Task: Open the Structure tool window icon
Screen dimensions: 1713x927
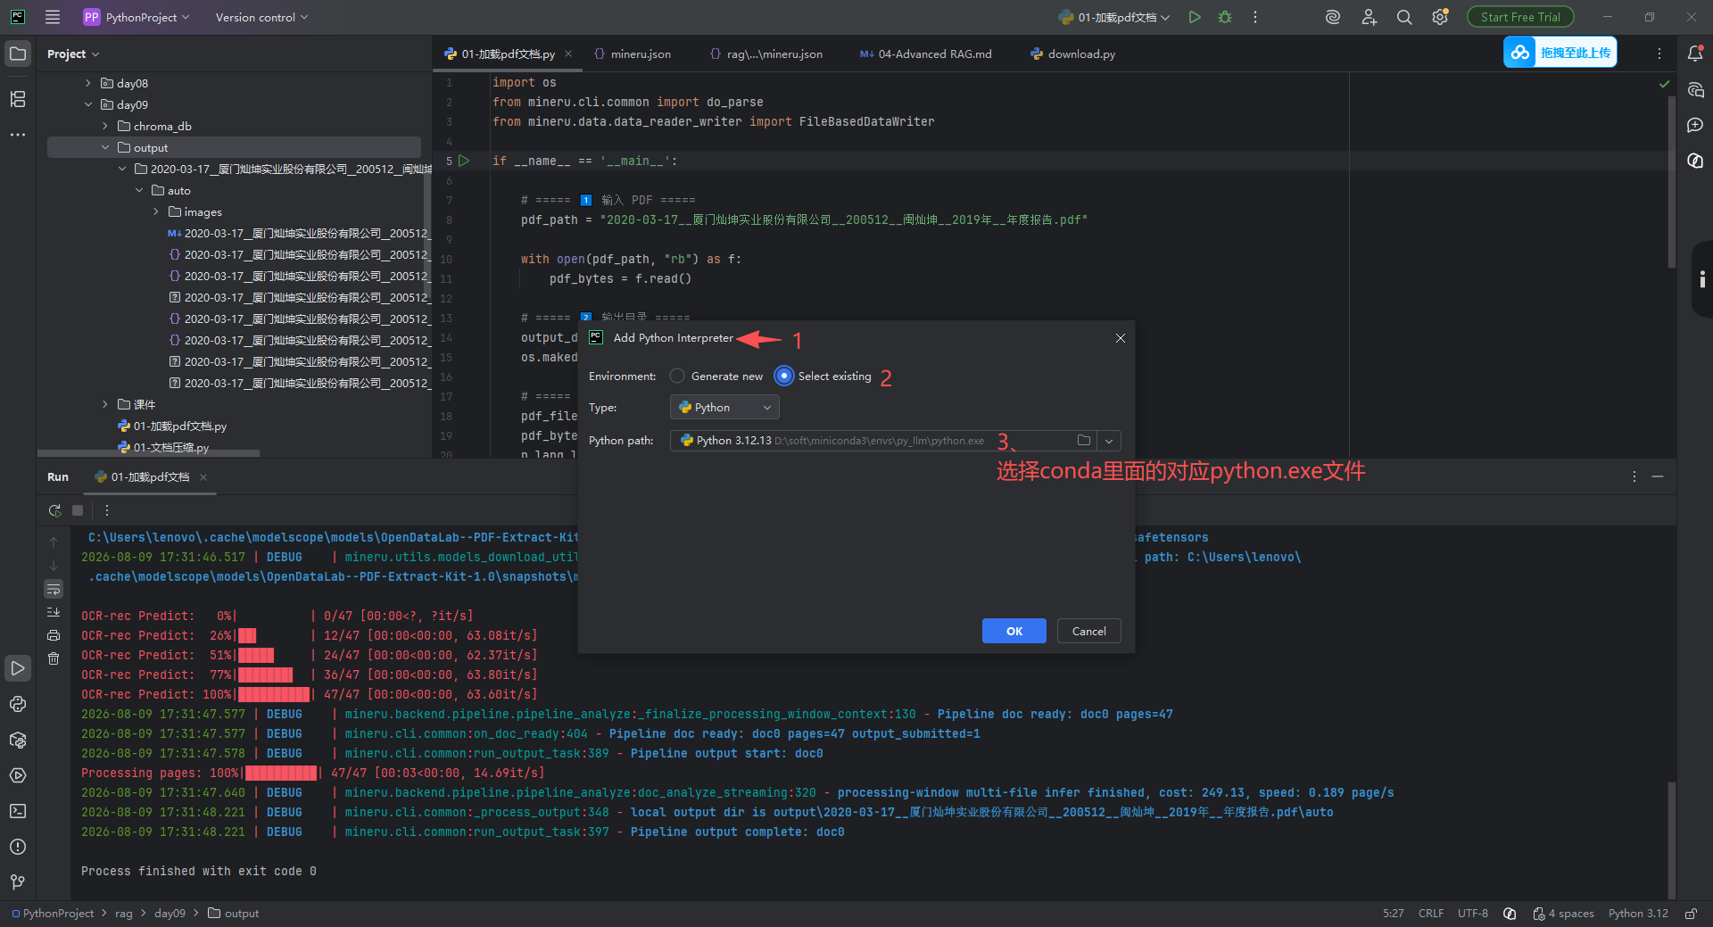Action: pyautogui.click(x=18, y=99)
